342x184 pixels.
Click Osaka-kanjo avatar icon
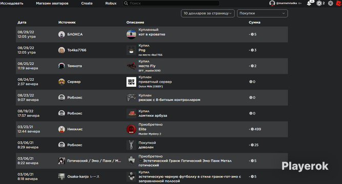[x=62, y=177]
